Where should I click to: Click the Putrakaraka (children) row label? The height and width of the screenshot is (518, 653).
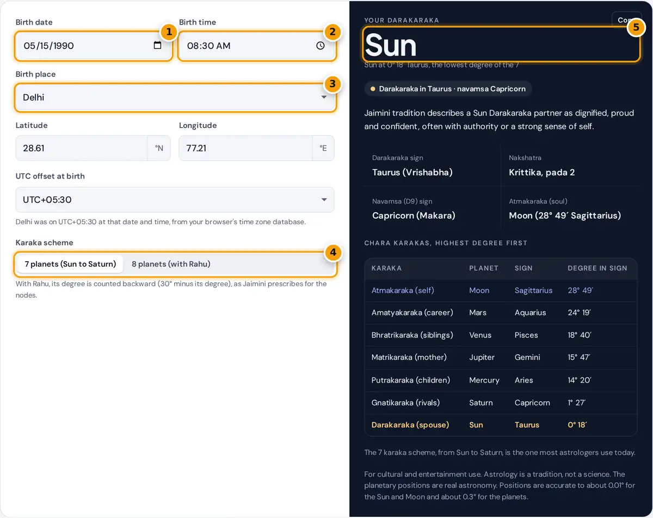click(x=410, y=380)
